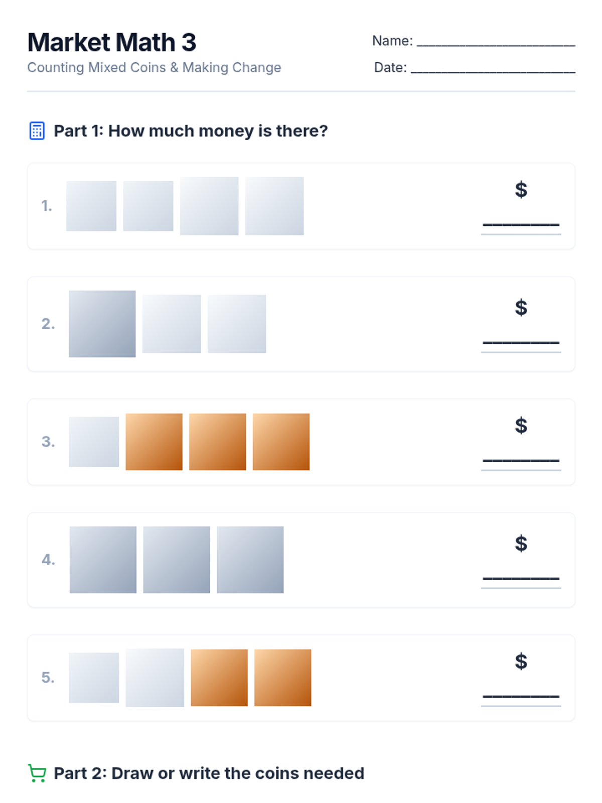Click the calculator icon beside Part 1
The height and width of the screenshot is (803, 602).
[x=37, y=131]
